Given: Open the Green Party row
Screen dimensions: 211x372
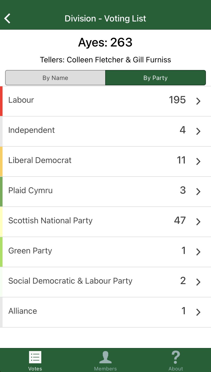Looking at the screenshot, I should coord(106,252).
